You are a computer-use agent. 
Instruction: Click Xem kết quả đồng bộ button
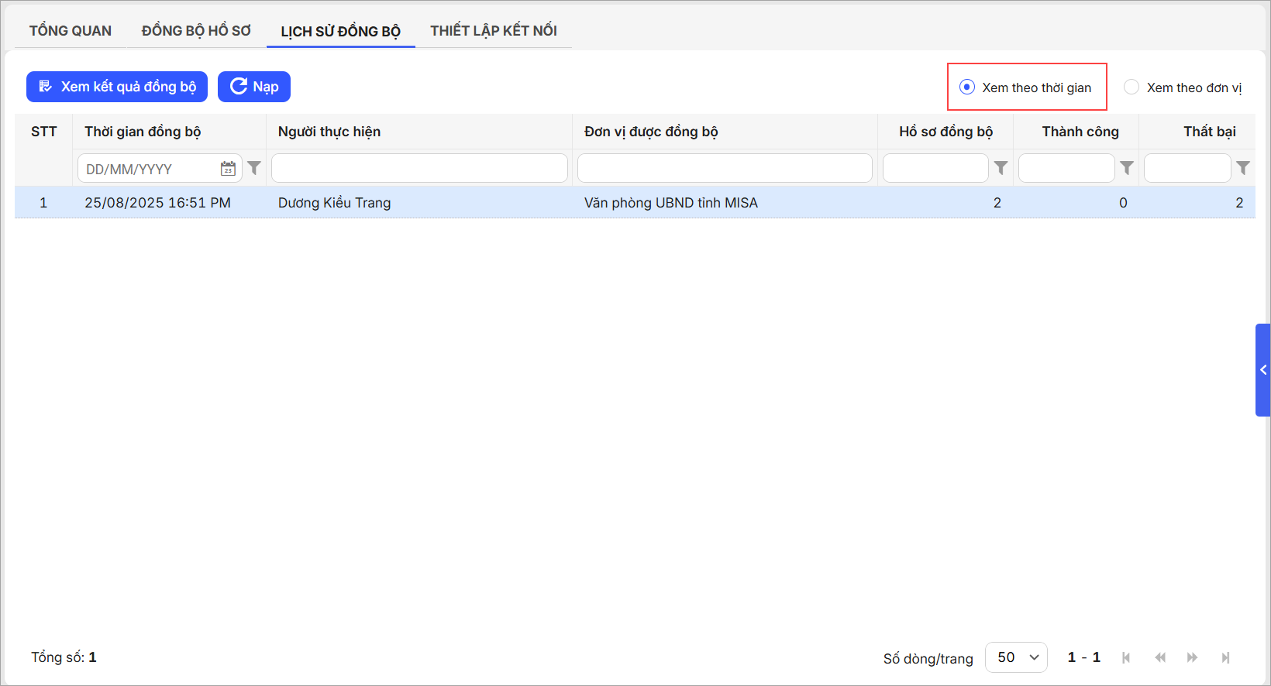(117, 87)
